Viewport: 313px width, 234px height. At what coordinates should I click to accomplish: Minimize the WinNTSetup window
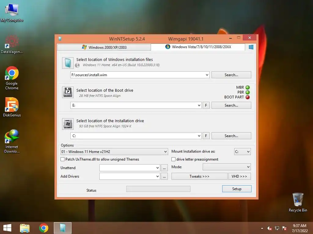click(x=230, y=38)
